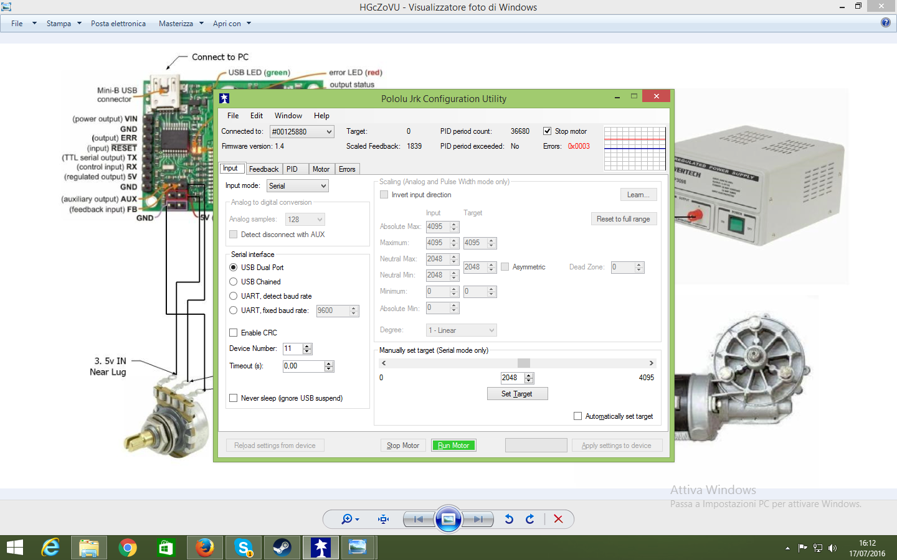Select USB Chained radio option

233,282
